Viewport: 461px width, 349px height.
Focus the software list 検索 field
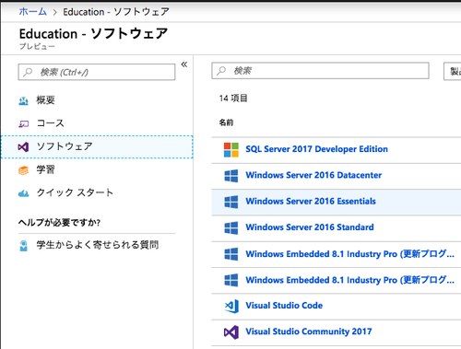click(320, 71)
